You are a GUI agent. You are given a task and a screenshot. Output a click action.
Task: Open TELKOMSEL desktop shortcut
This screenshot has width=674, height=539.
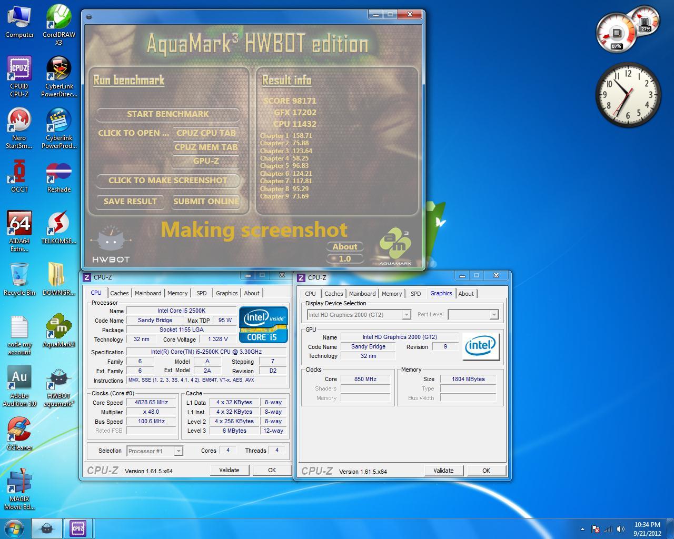[59, 227]
